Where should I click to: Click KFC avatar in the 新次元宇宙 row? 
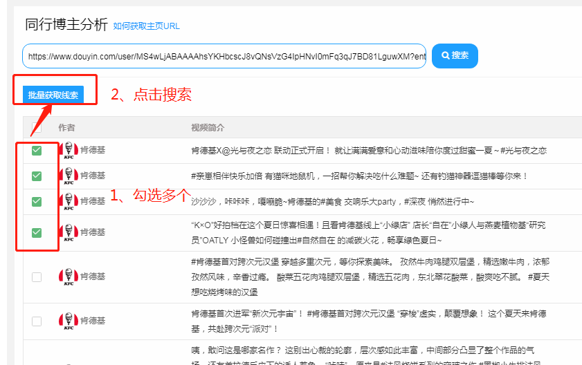coord(69,321)
